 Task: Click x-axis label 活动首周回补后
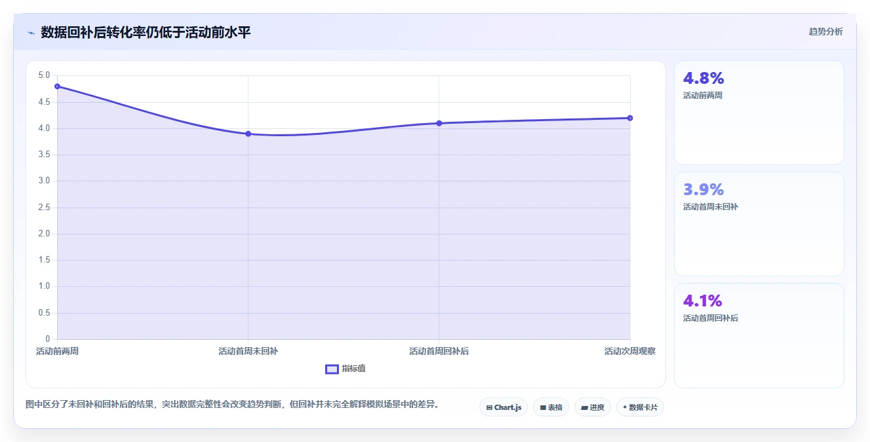(x=439, y=352)
